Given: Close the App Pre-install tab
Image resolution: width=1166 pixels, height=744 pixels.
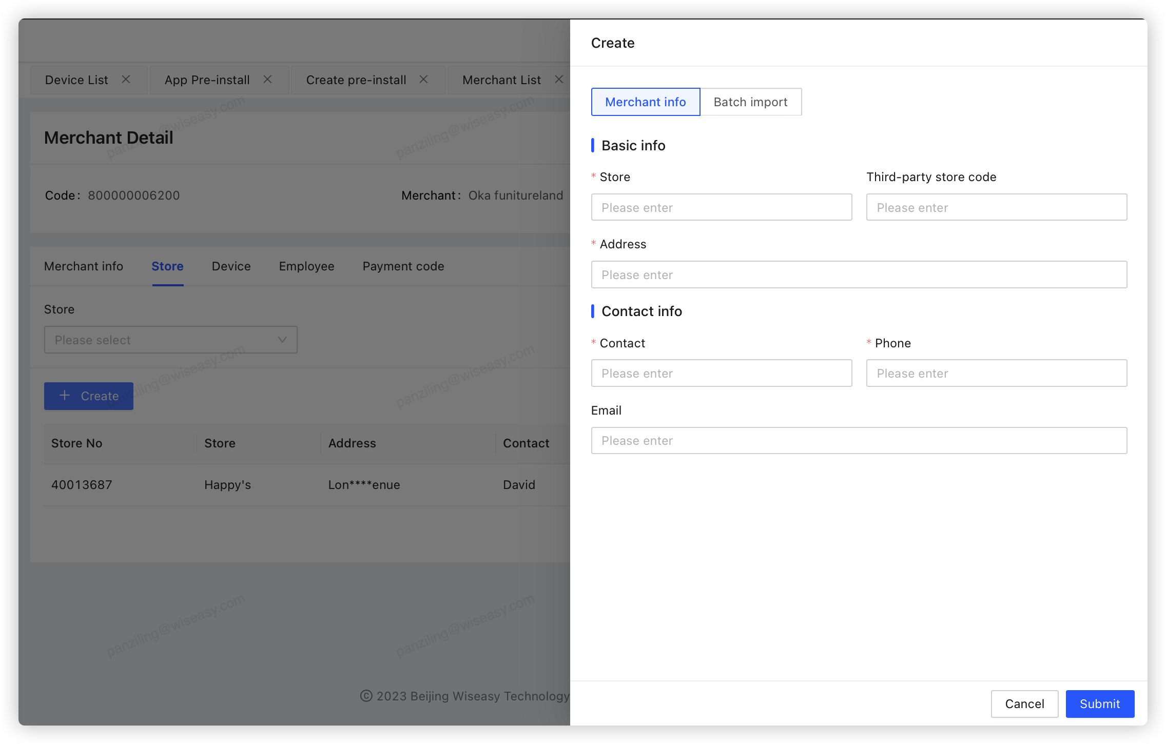Looking at the screenshot, I should point(267,80).
